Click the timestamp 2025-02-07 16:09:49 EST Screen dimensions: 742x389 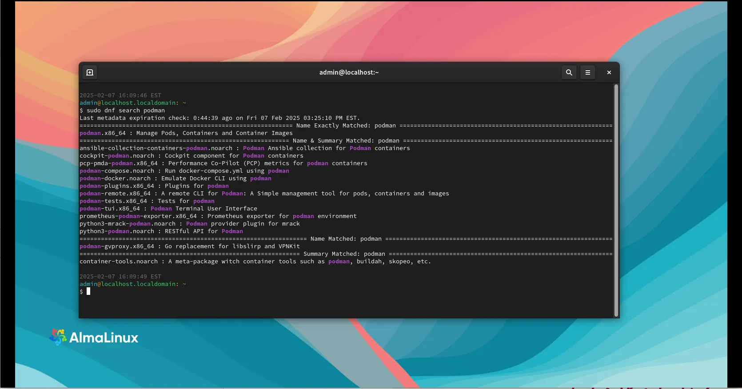coord(120,277)
